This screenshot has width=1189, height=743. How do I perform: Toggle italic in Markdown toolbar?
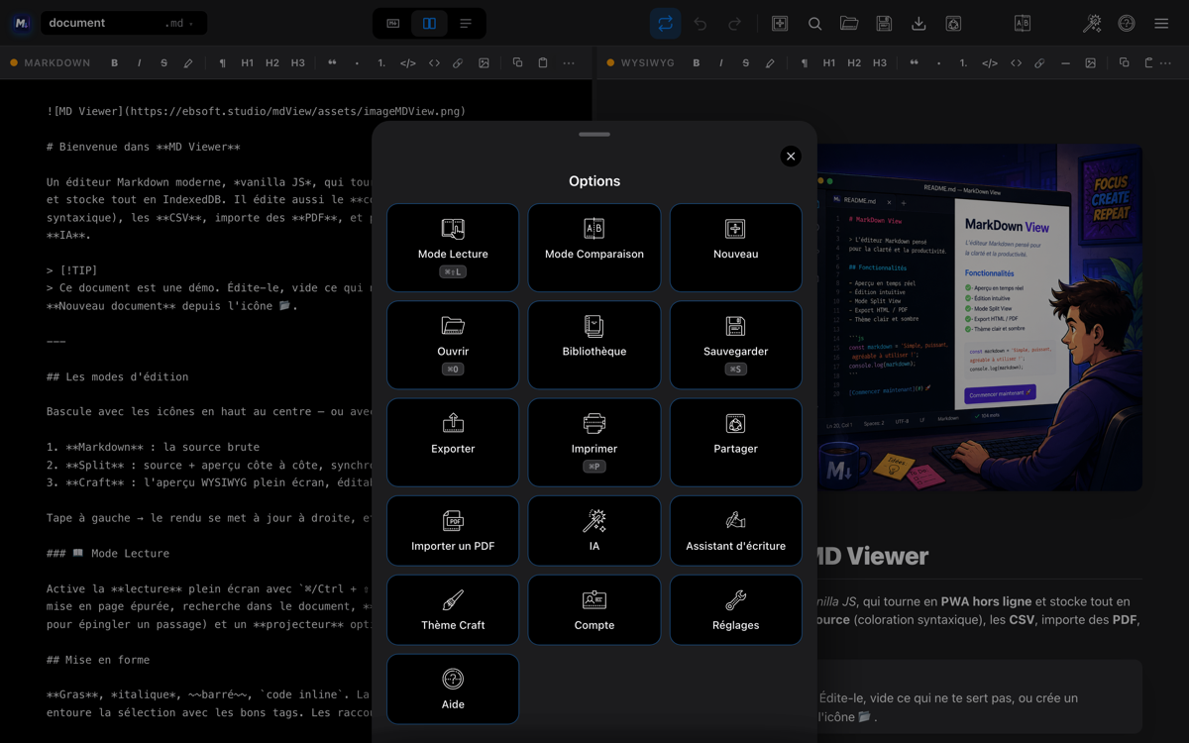[x=140, y=62]
